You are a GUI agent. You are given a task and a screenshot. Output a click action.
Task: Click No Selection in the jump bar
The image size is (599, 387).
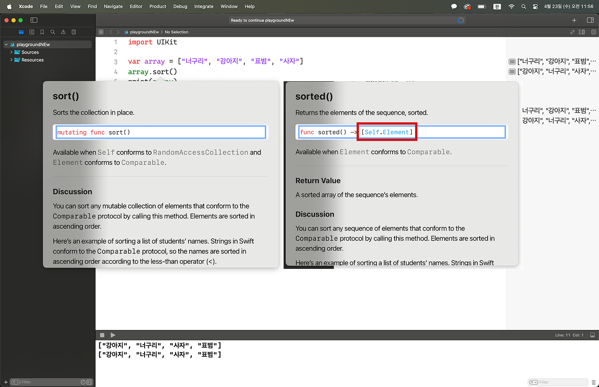click(x=176, y=32)
